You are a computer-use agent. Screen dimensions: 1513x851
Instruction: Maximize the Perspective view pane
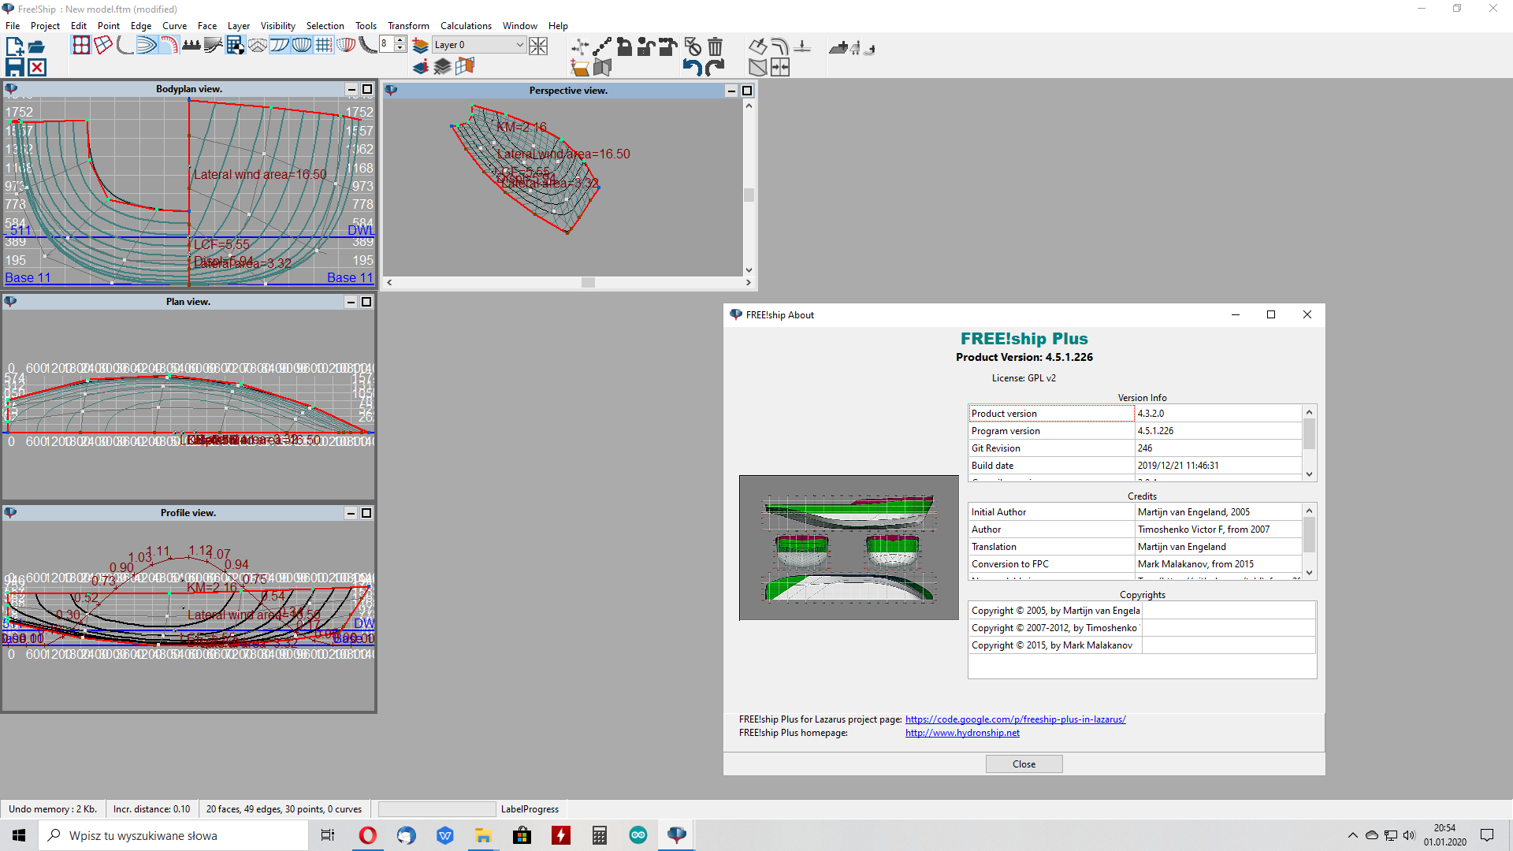click(x=748, y=91)
